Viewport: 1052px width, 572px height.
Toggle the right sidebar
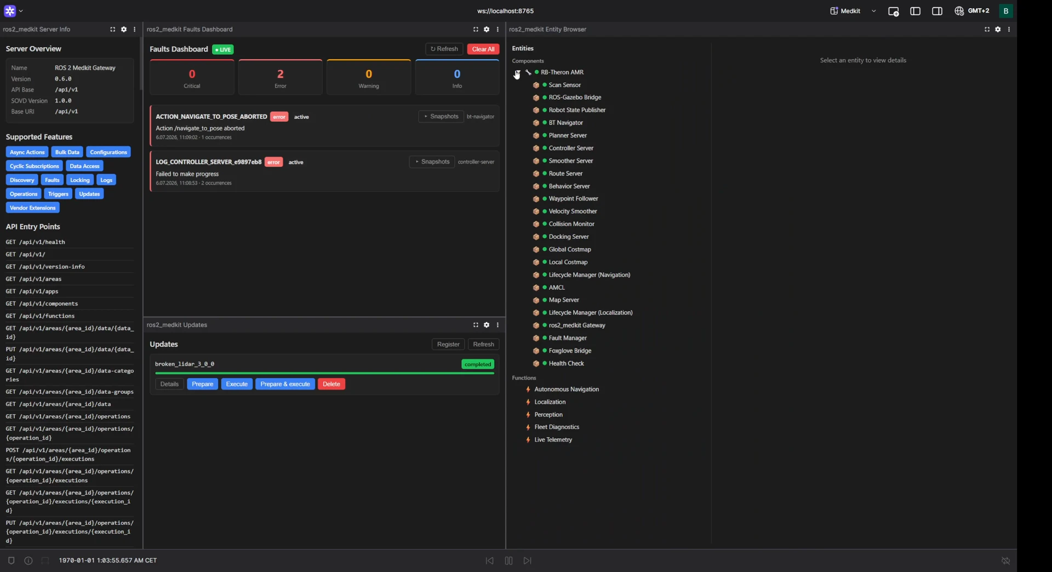[x=937, y=11]
